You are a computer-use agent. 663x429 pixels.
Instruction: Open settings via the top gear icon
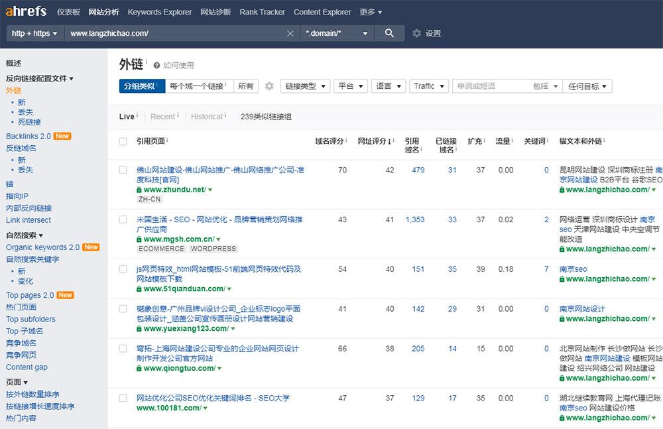(416, 33)
